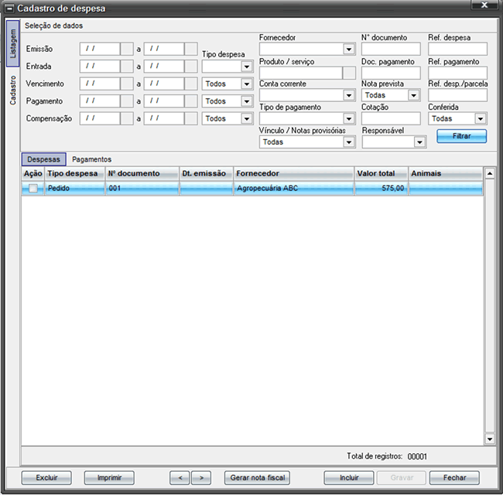503x495 pixels.
Task: Expand the Fornecedor dropdown
Action: pyautogui.click(x=349, y=49)
